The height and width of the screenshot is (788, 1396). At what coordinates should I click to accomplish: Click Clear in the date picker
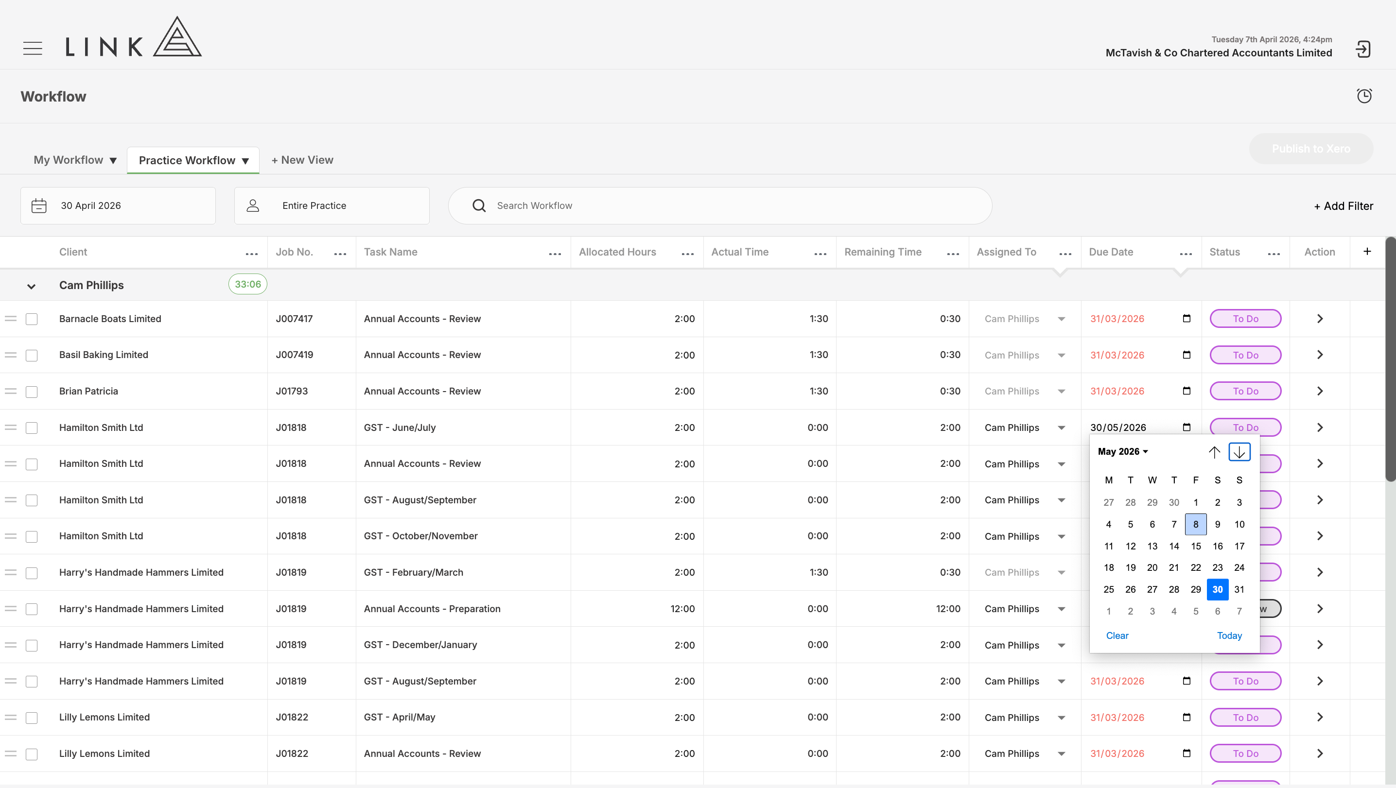click(x=1117, y=636)
